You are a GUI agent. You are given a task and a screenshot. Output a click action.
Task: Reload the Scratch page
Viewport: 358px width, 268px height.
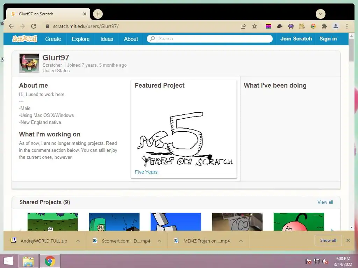click(34, 26)
